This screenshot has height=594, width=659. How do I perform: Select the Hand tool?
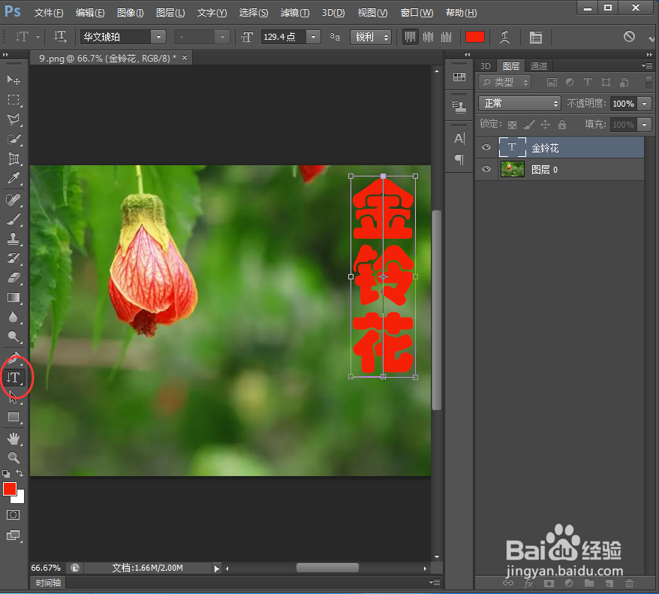[x=14, y=439]
